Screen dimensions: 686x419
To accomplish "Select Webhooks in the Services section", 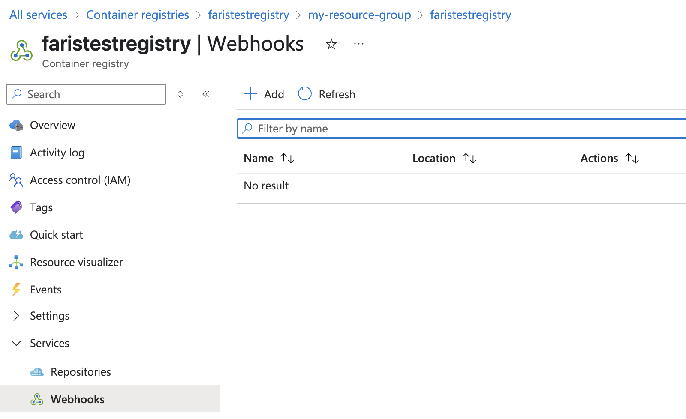I will [x=77, y=399].
